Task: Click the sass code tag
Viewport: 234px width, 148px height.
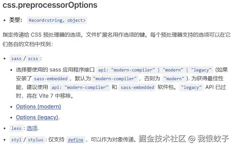Action: [x=16, y=59]
